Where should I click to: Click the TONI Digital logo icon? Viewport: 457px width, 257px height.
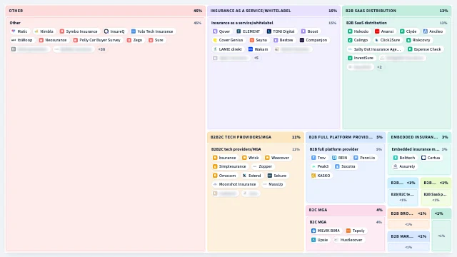(269, 31)
